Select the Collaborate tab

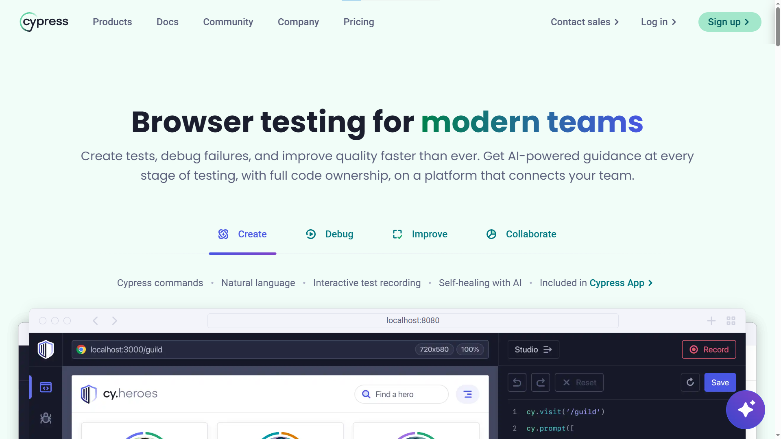tap(521, 235)
